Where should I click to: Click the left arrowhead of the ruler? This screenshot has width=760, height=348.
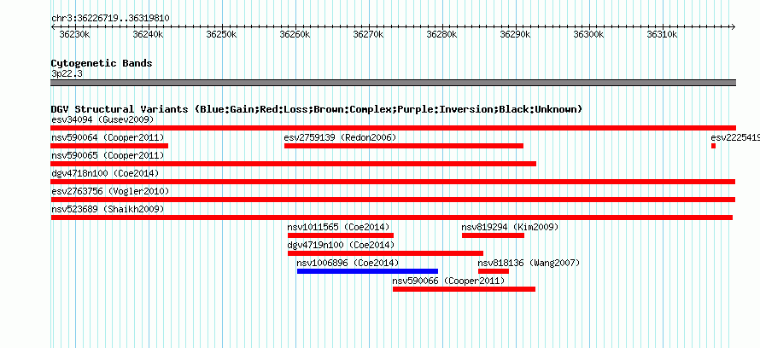tap(53, 27)
